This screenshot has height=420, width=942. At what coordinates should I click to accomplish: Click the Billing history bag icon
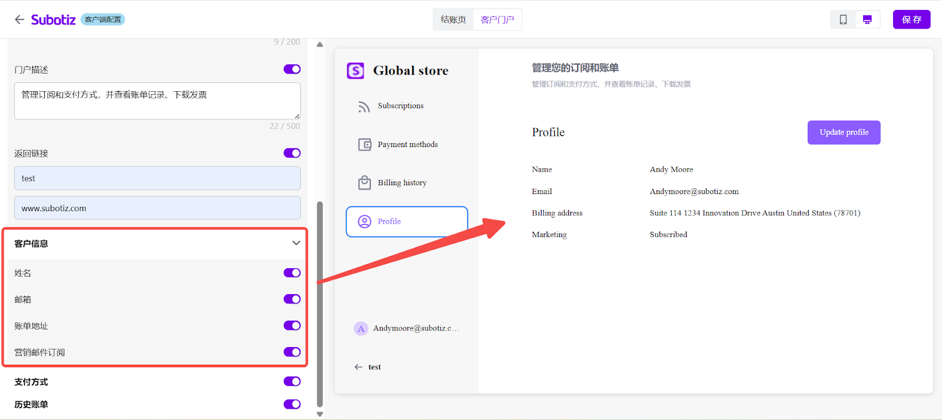pos(364,183)
